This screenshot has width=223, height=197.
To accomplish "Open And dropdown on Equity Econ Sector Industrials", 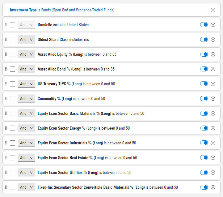I will [x=27, y=143].
